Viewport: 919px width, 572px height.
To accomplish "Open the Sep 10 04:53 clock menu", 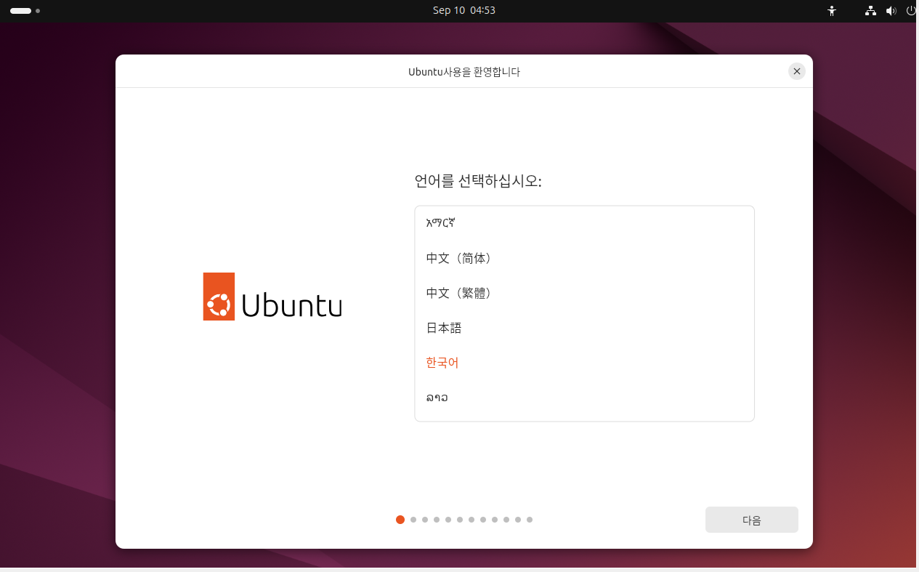I will (464, 10).
